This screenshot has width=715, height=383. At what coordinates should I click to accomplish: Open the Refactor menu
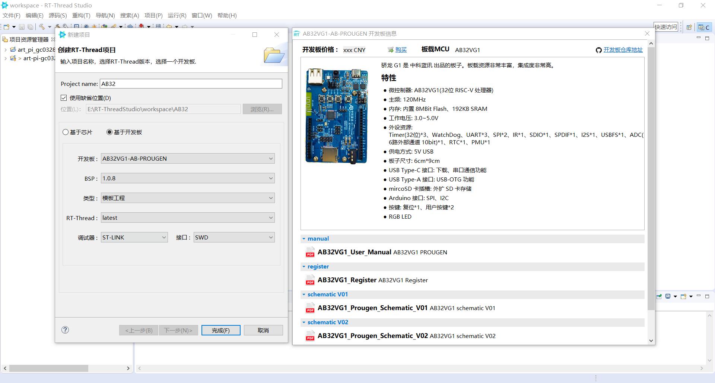81,15
